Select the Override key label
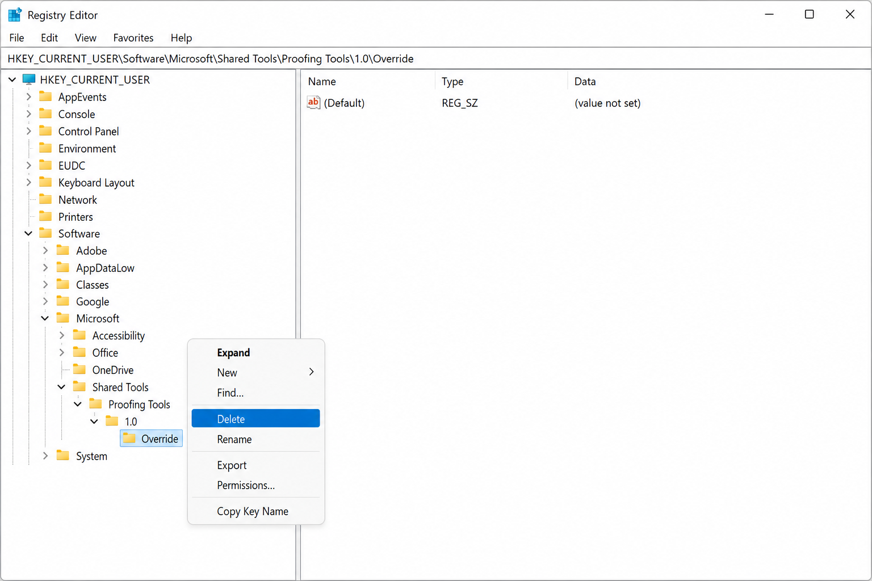Image resolution: width=872 pixels, height=581 pixels. coord(160,439)
